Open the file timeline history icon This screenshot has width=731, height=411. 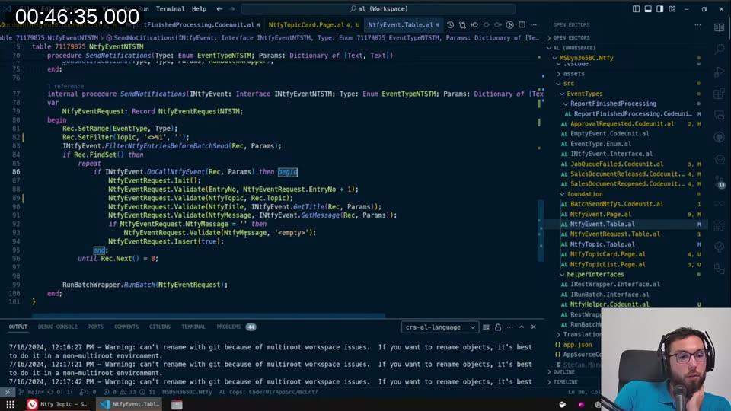451,25
